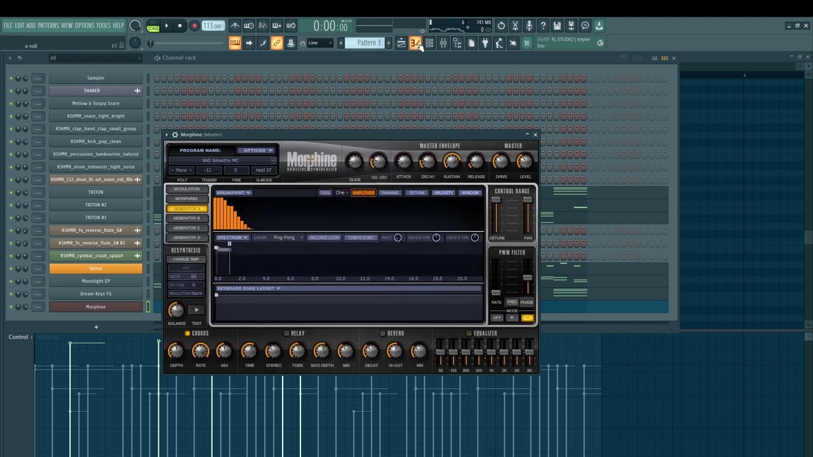Click the ATTACK envelope knob
Viewport: 813px width, 457px height.
pyautogui.click(x=403, y=161)
